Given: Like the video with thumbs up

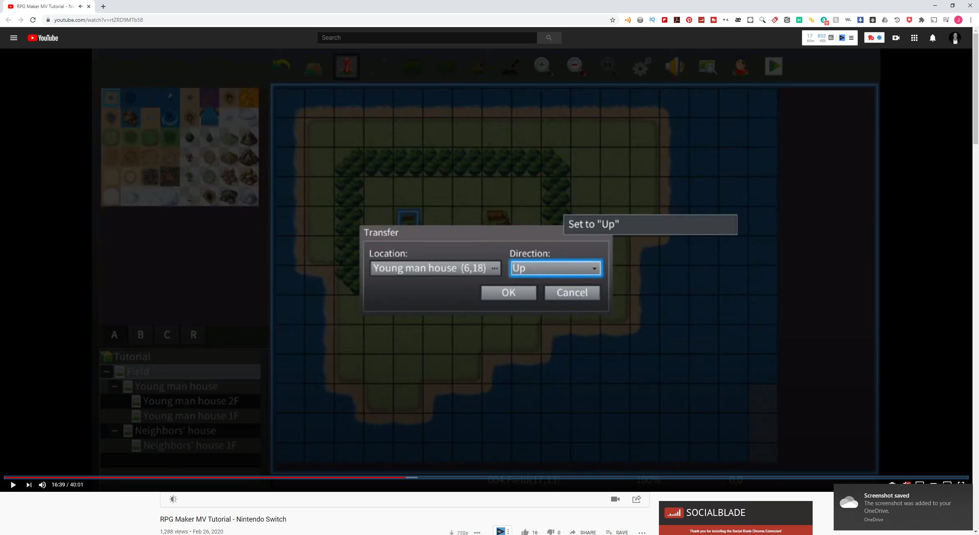Looking at the screenshot, I should pos(525,532).
